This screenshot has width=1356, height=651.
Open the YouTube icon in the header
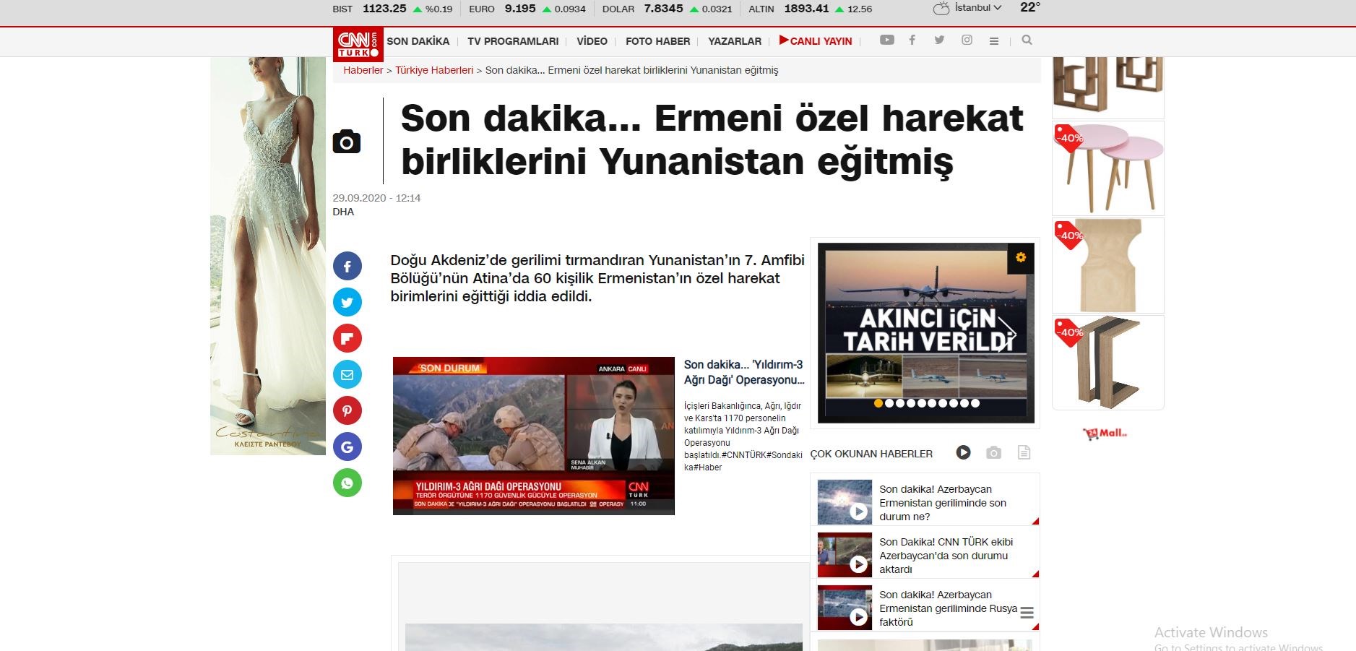click(886, 40)
